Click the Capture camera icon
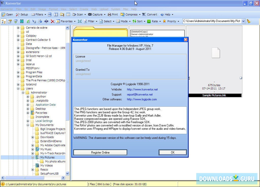 click(90, 14)
